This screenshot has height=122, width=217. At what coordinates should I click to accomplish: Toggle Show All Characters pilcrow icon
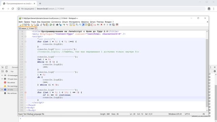(x=80, y=25)
